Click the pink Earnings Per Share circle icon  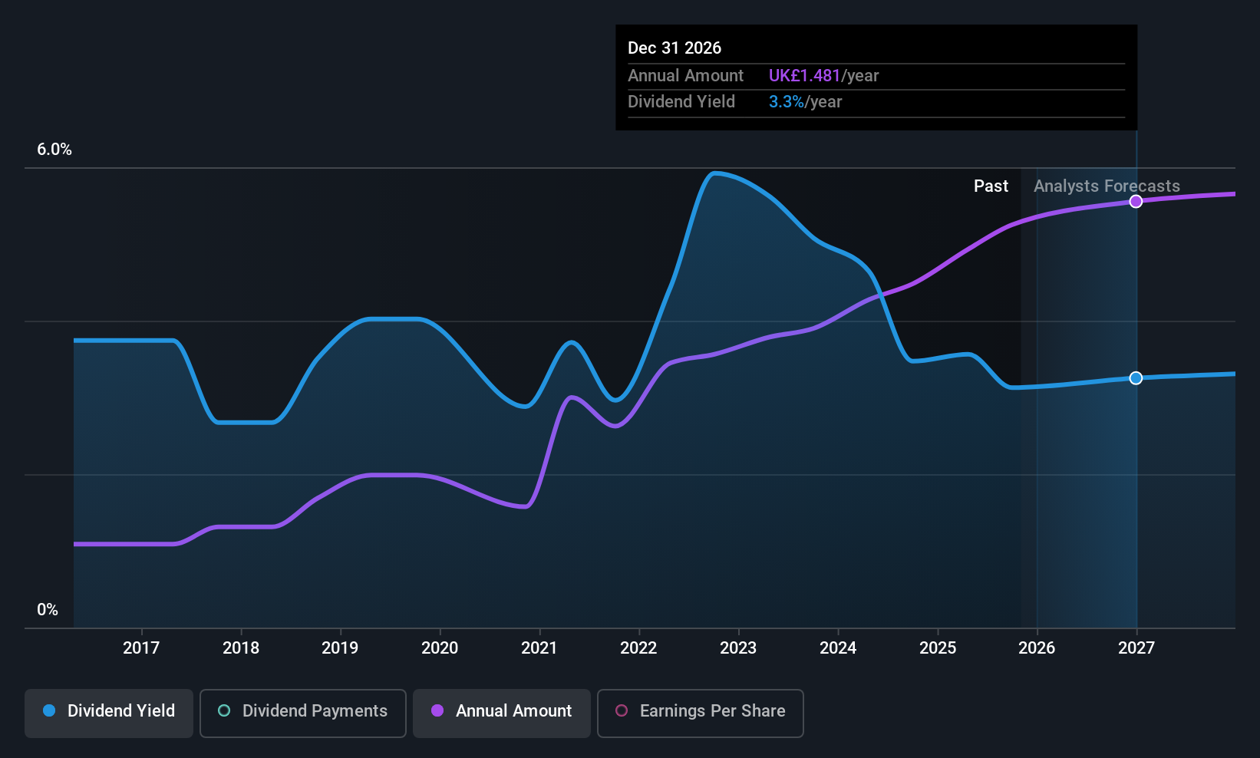pos(621,712)
